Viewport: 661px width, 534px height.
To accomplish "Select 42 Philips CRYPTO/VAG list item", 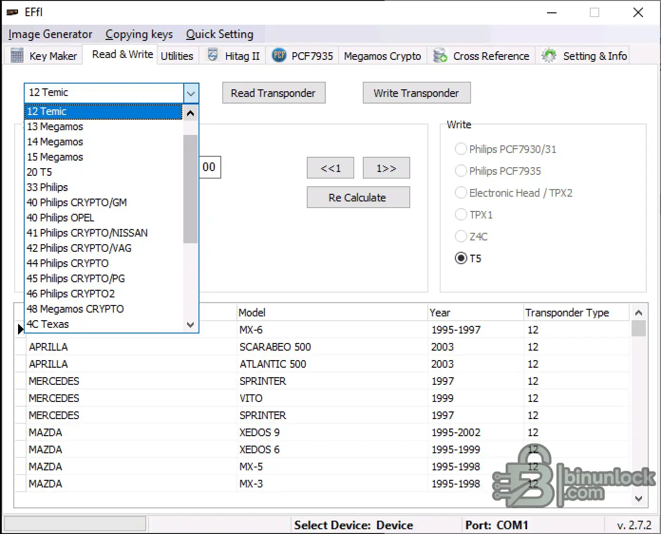I will coord(104,248).
